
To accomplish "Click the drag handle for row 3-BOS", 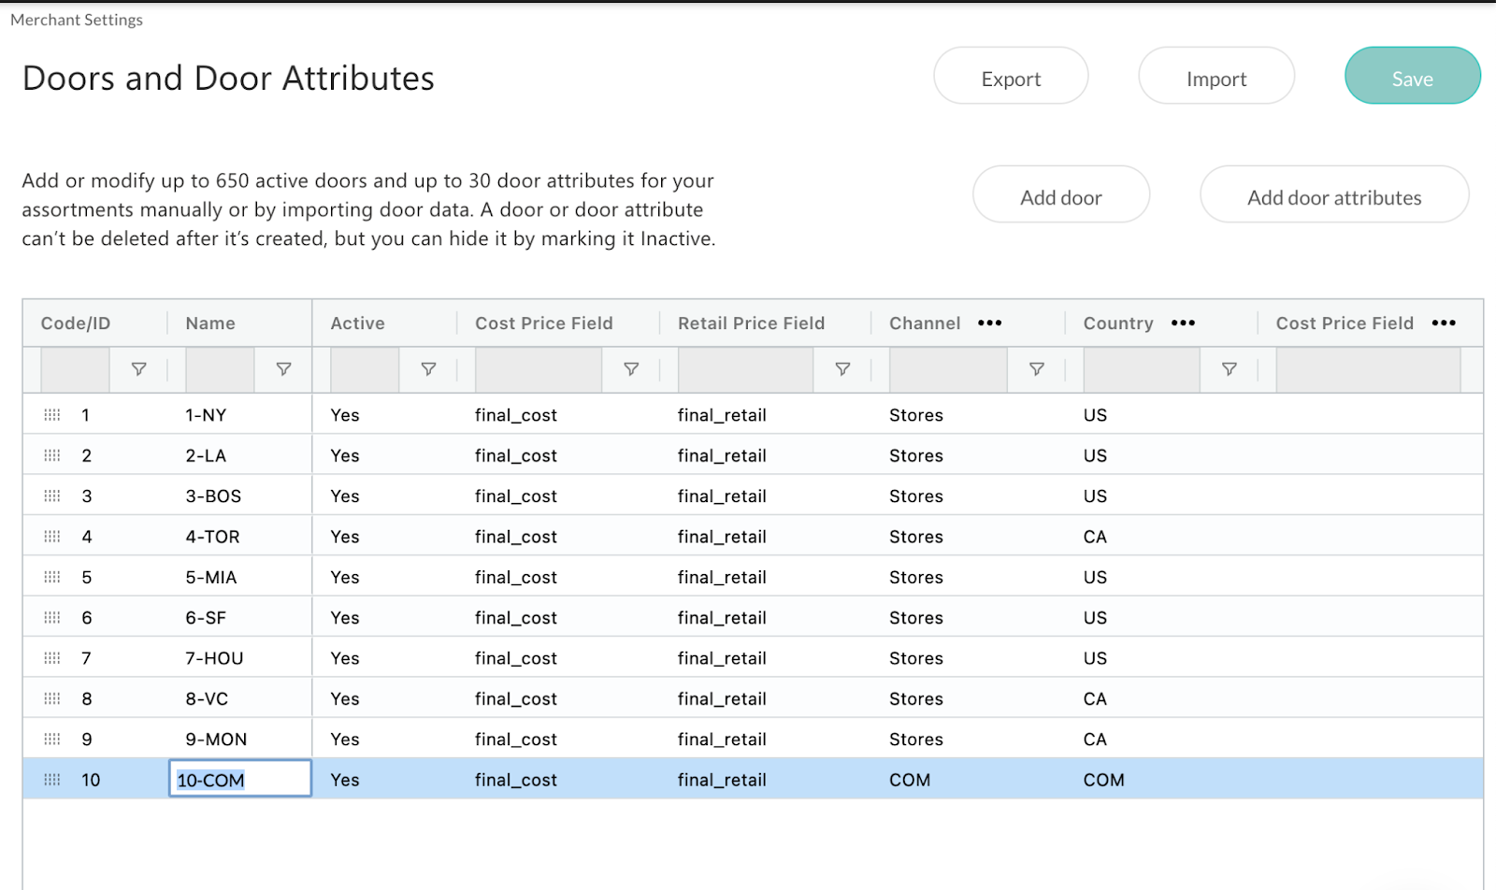I will [52, 495].
